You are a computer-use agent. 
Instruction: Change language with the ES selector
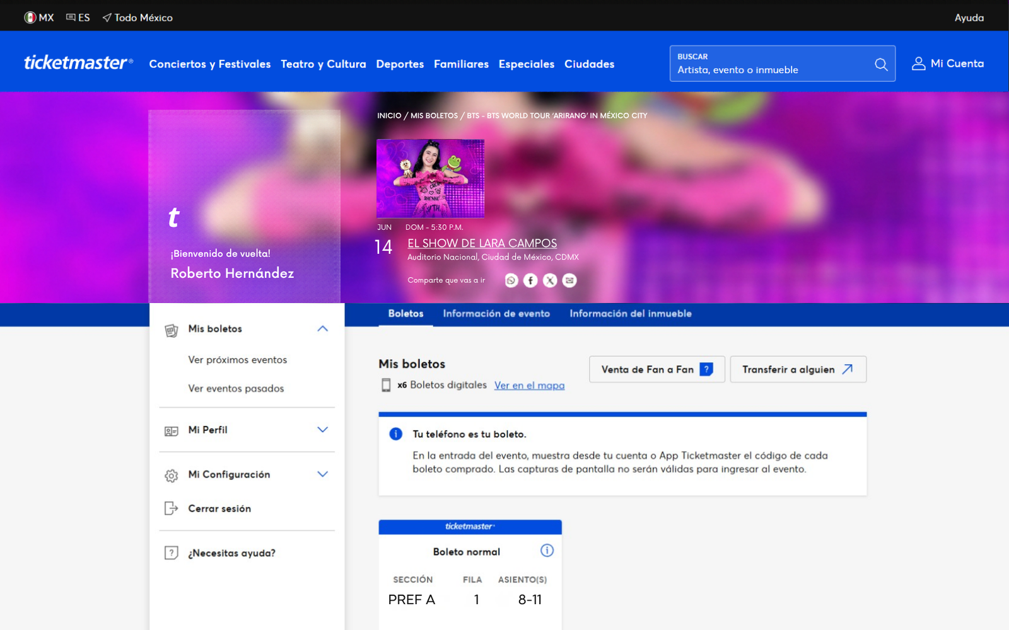click(x=78, y=18)
